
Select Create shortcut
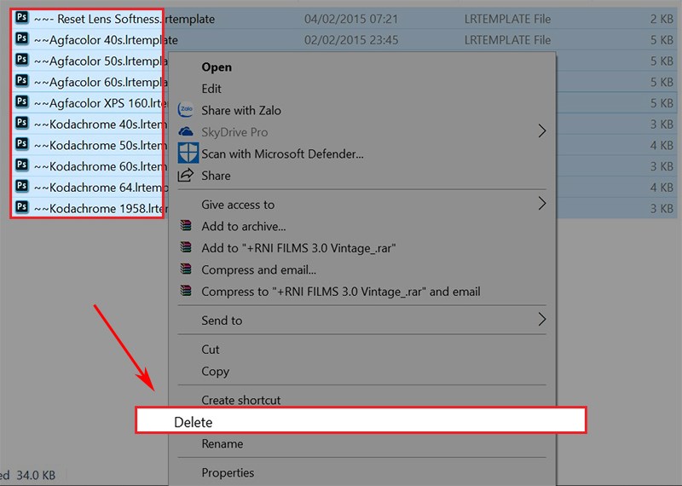click(241, 400)
